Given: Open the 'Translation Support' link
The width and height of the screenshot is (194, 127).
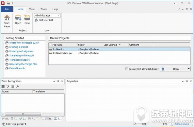Looking at the screenshot, I should click(19, 60).
